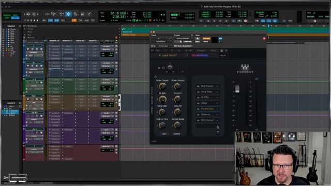The height and width of the screenshot is (186, 331).
Task: Click the StudioRack logo in the plugin
Action: [x=245, y=69]
